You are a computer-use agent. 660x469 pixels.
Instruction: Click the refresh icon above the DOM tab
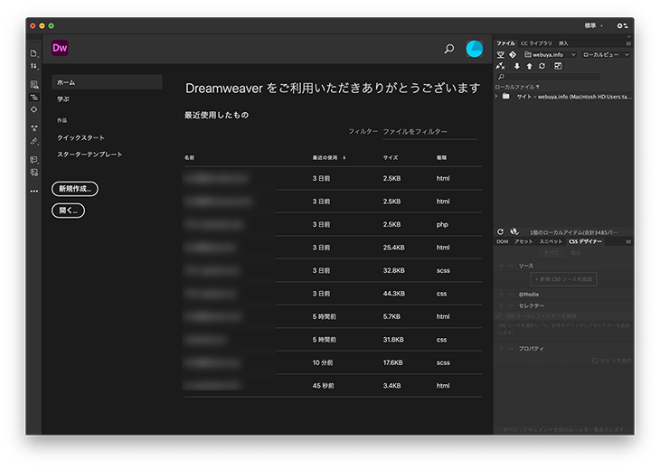(x=501, y=231)
